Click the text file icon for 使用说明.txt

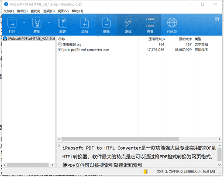(x=60, y=44)
